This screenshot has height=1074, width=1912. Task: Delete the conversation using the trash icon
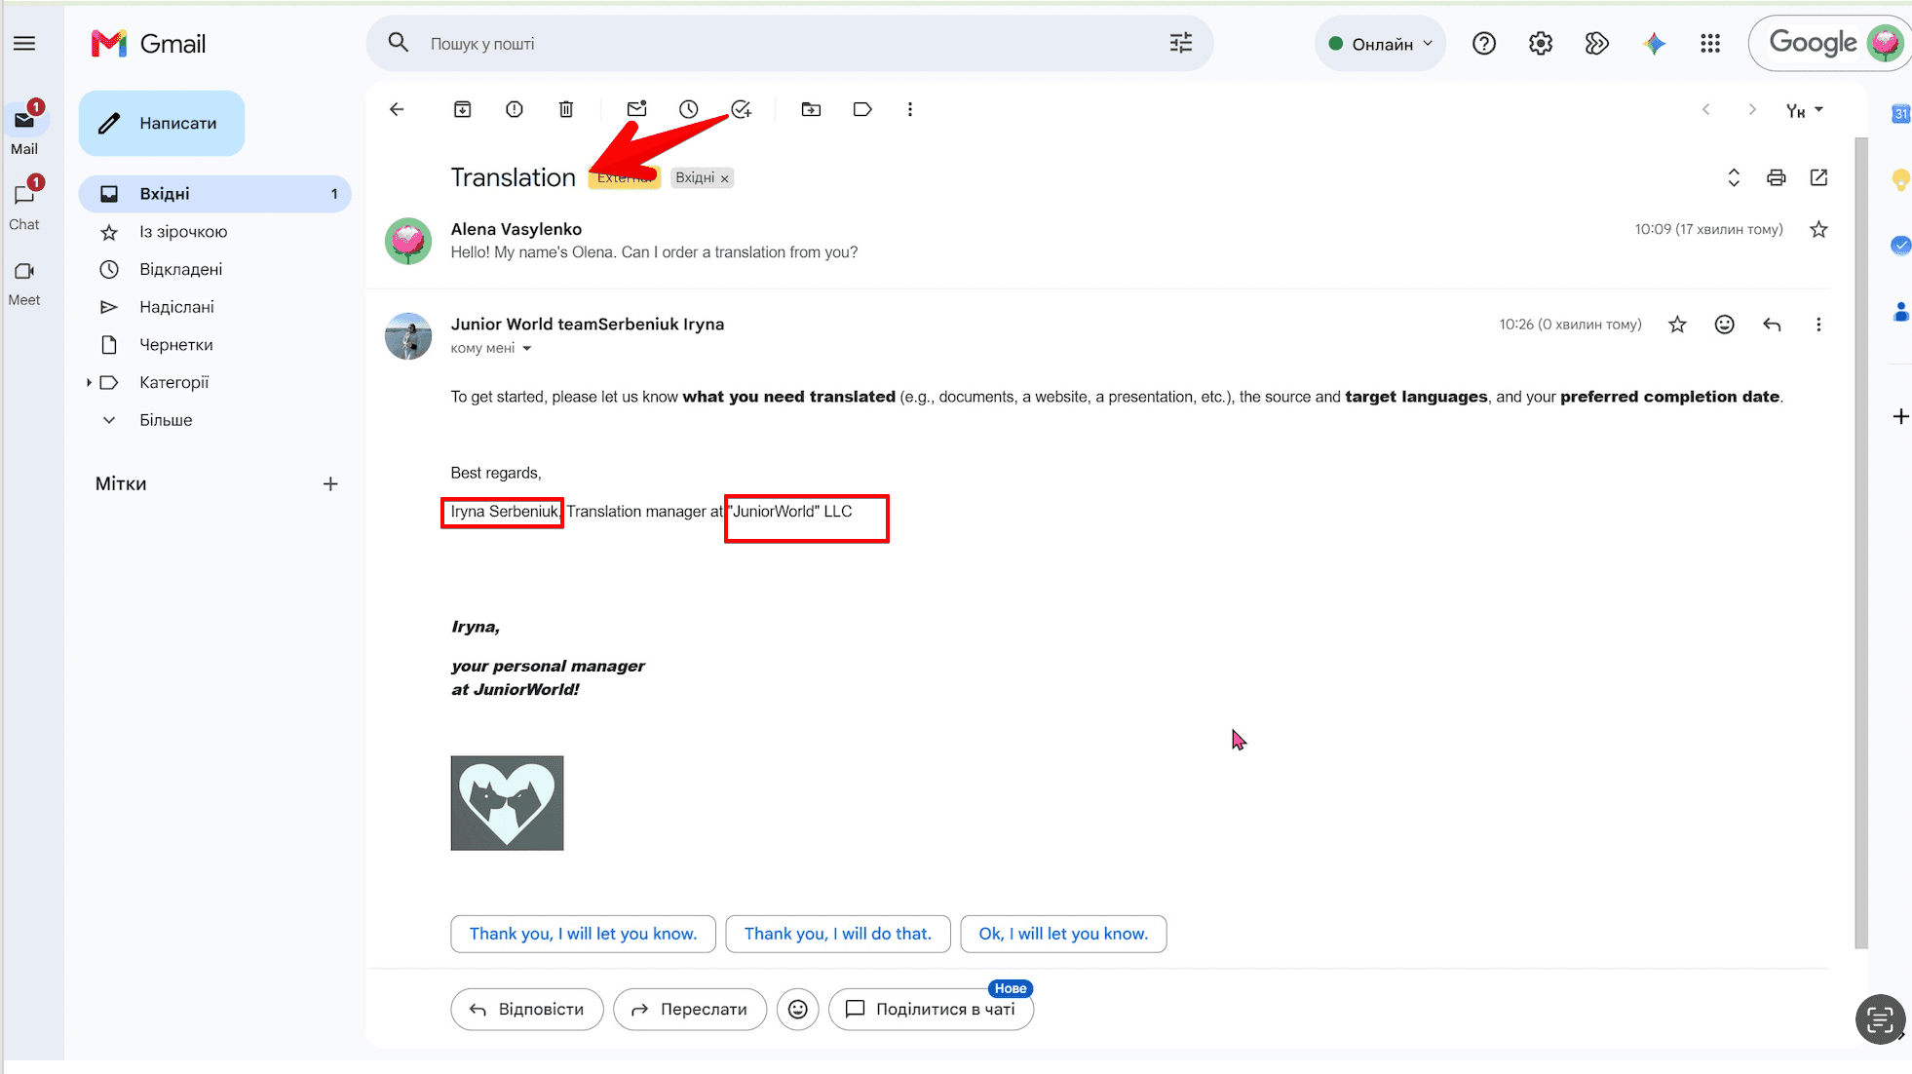566,109
